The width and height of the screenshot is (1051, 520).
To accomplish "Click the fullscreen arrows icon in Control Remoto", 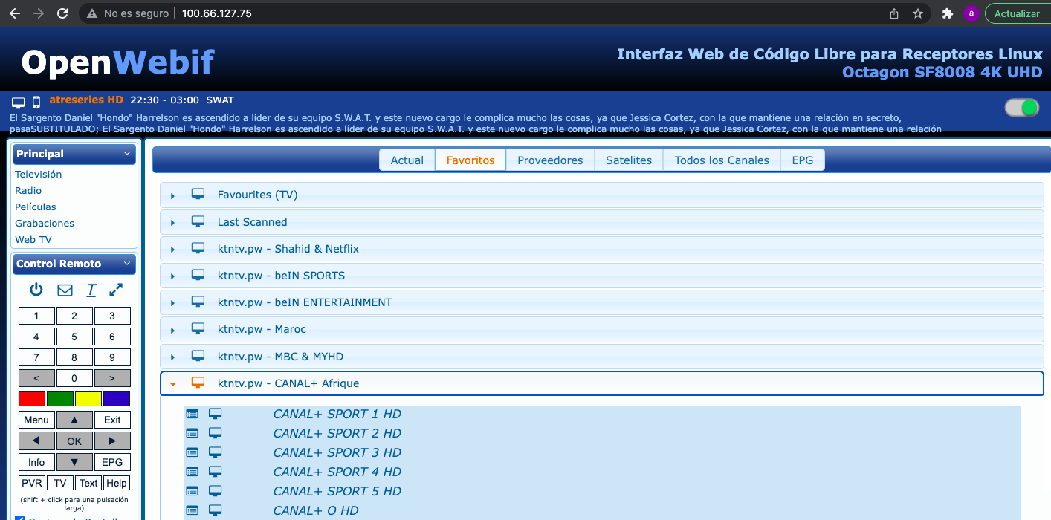I will [116, 290].
